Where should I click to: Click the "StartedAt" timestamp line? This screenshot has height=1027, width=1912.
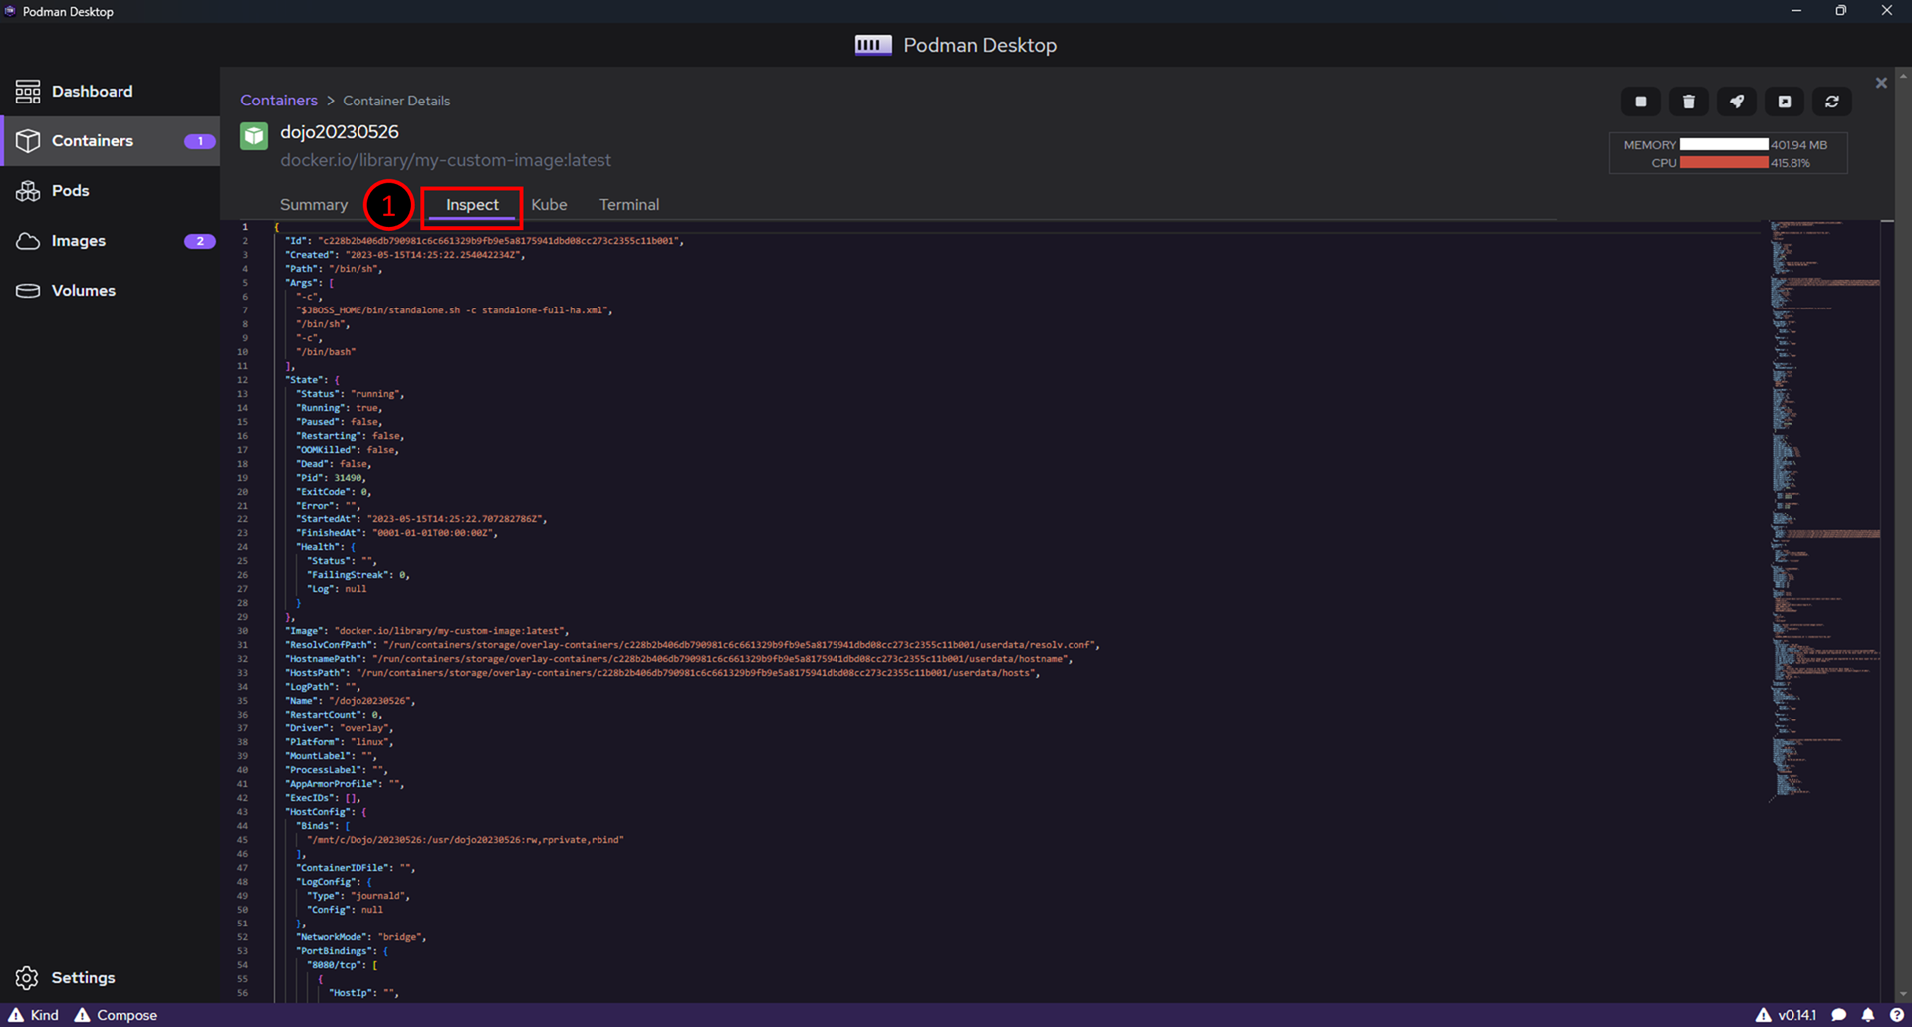(422, 519)
